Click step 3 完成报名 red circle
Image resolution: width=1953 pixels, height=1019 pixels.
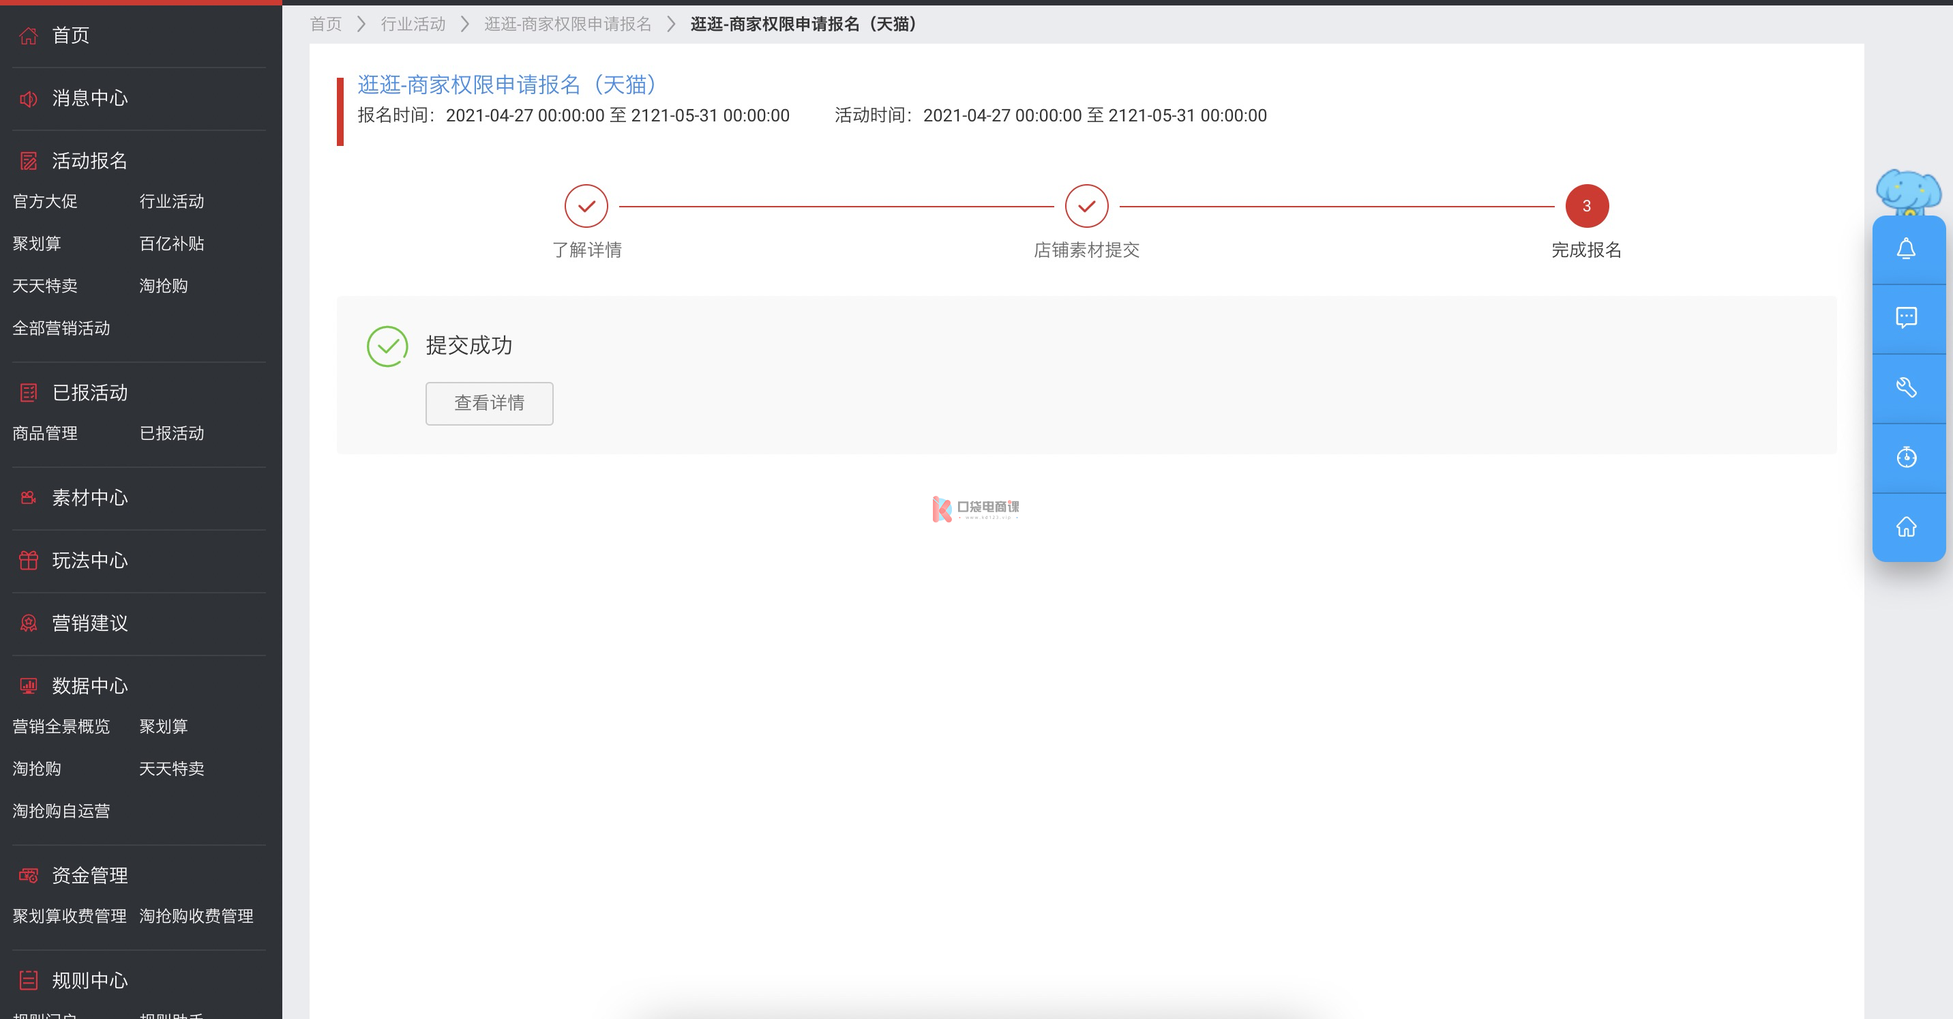[1587, 206]
